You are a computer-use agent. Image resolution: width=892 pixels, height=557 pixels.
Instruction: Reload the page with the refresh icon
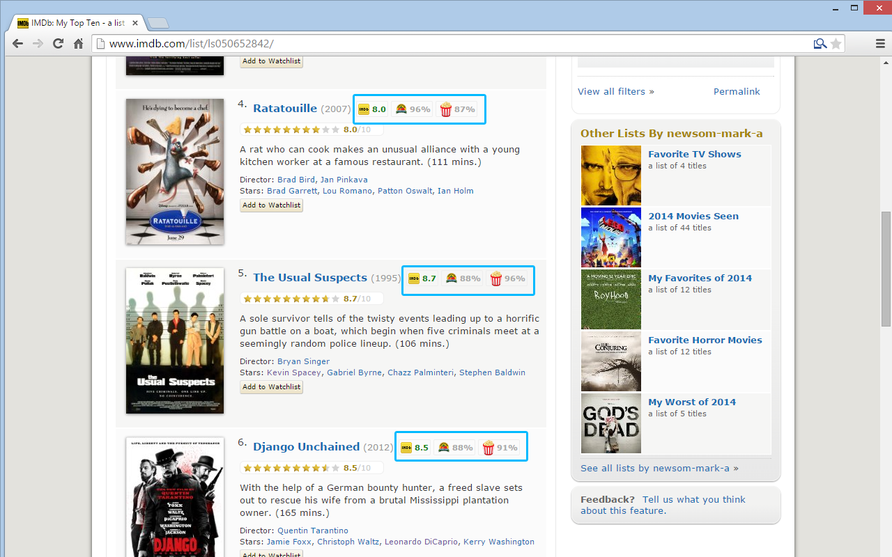click(59, 44)
